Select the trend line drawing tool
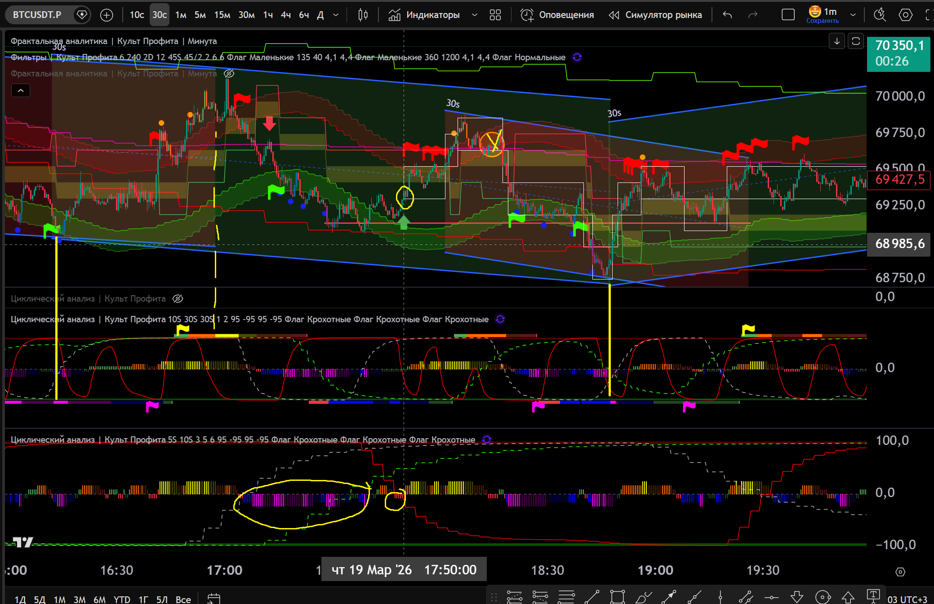This screenshot has width=934, height=604. [592, 597]
